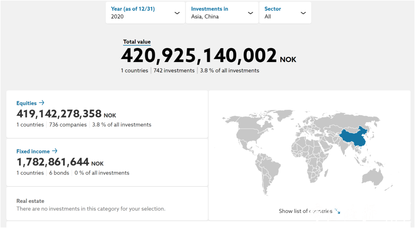Image resolution: width=415 pixels, height=228 pixels.
Task: Open the Fixed income link
Action: (x=33, y=151)
